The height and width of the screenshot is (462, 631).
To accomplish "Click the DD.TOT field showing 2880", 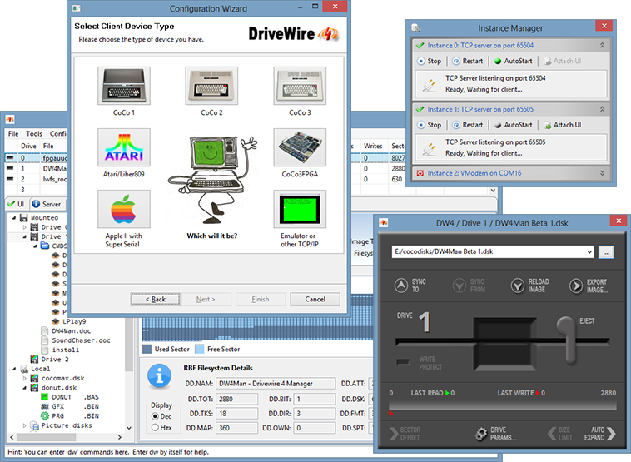I will coord(237,400).
